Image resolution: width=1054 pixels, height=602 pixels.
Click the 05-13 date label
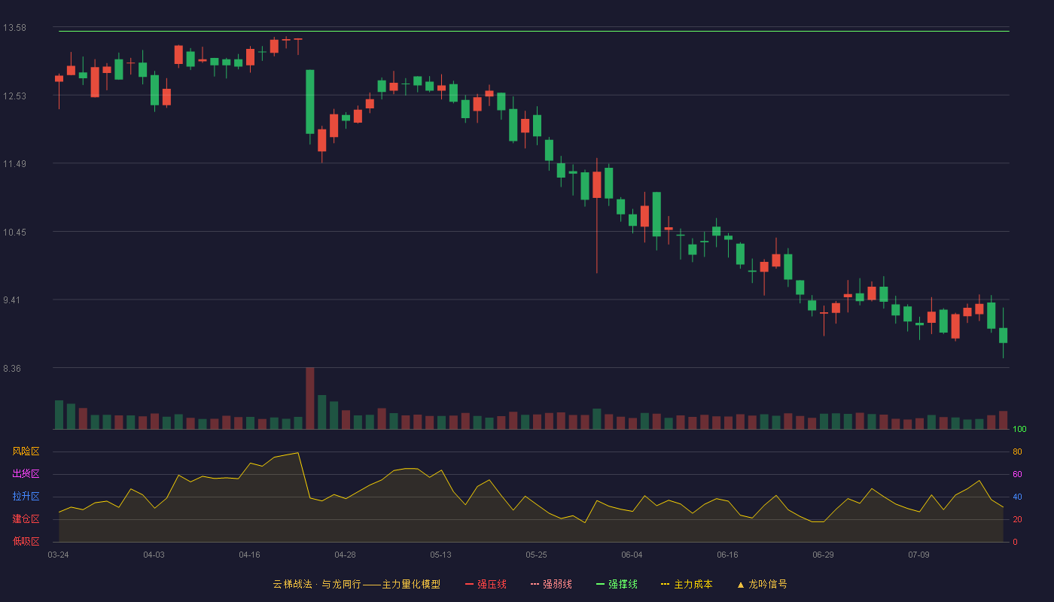[440, 555]
